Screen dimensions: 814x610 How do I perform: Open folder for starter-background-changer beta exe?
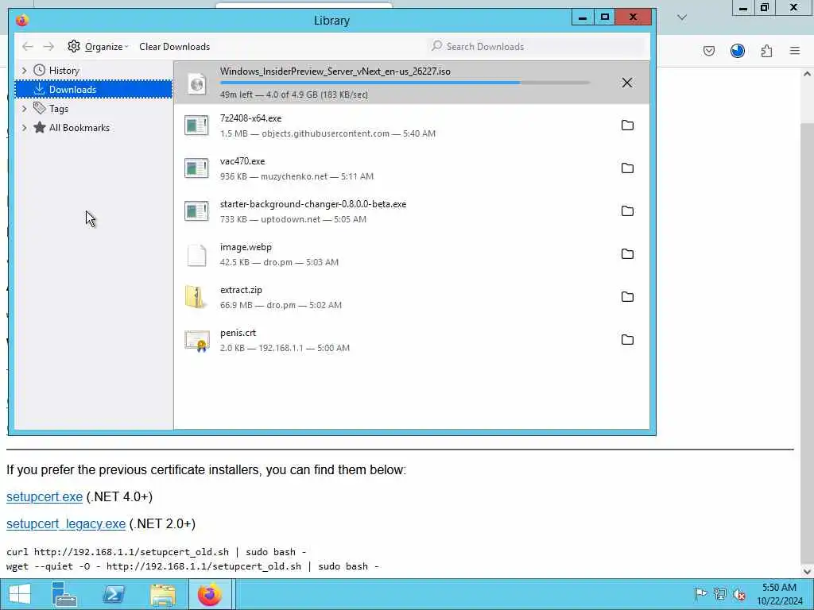pyautogui.click(x=627, y=211)
